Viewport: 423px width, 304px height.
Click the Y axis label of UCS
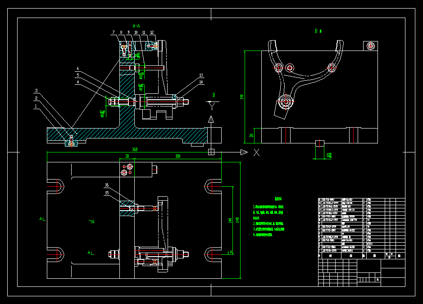click(x=212, y=106)
